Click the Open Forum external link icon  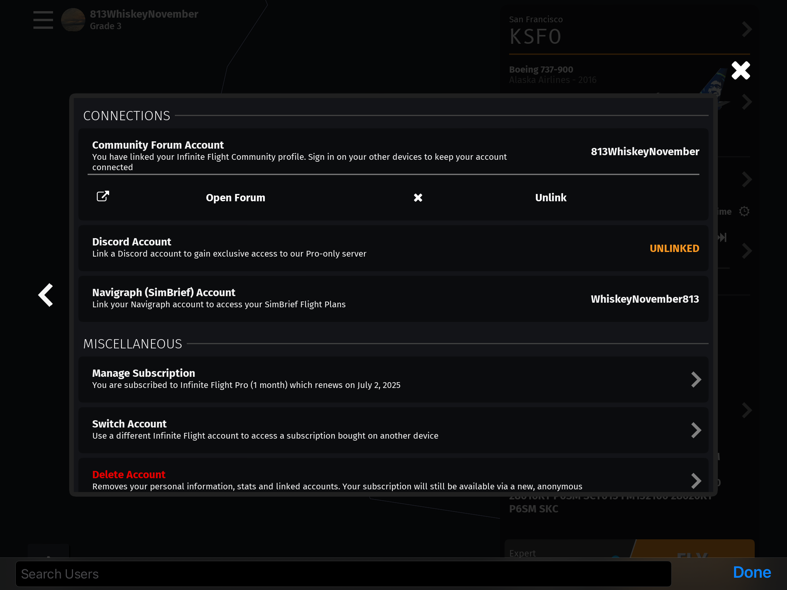click(x=103, y=196)
